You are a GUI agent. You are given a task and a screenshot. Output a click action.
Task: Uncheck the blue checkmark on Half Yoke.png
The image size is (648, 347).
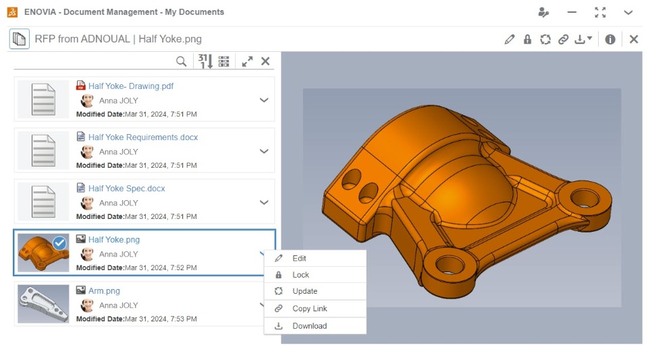60,243
